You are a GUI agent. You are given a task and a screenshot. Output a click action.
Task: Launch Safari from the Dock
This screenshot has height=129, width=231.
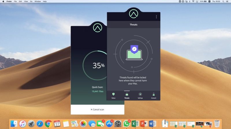point(40,124)
